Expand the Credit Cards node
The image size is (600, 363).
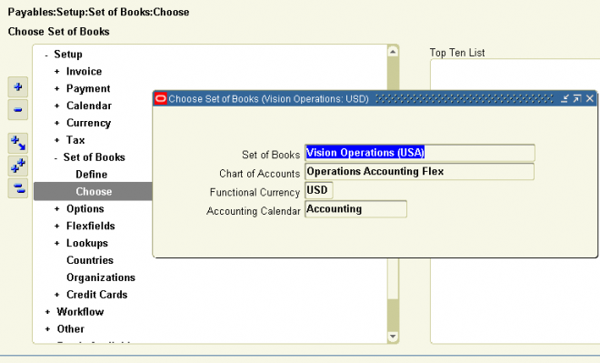[x=56, y=295]
